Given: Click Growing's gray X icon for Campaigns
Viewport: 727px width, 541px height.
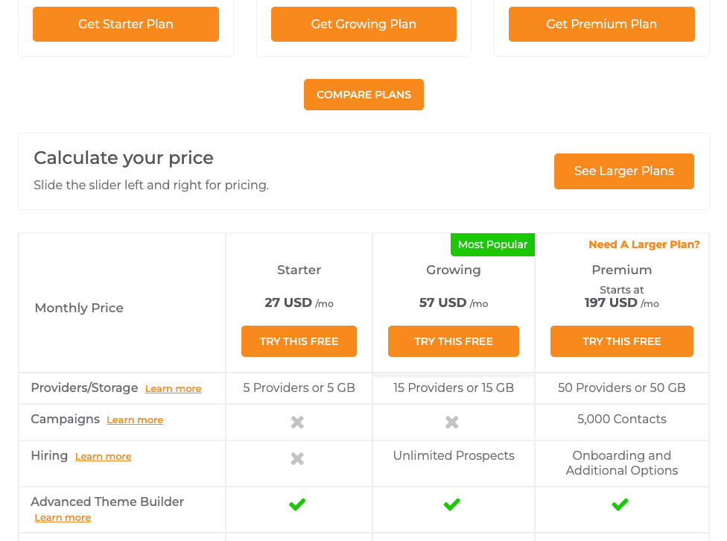Looking at the screenshot, I should (x=451, y=423).
